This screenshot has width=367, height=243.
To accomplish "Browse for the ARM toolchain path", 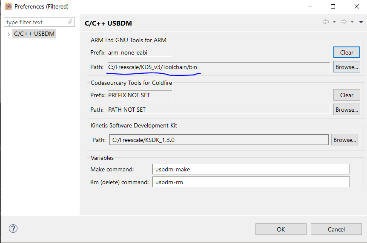I will tap(347, 67).
